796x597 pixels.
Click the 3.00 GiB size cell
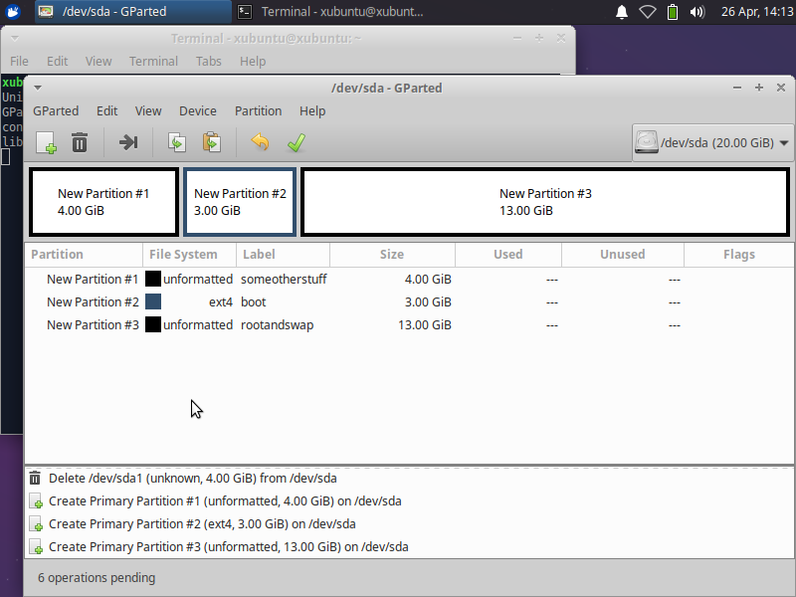coord(428,302)
